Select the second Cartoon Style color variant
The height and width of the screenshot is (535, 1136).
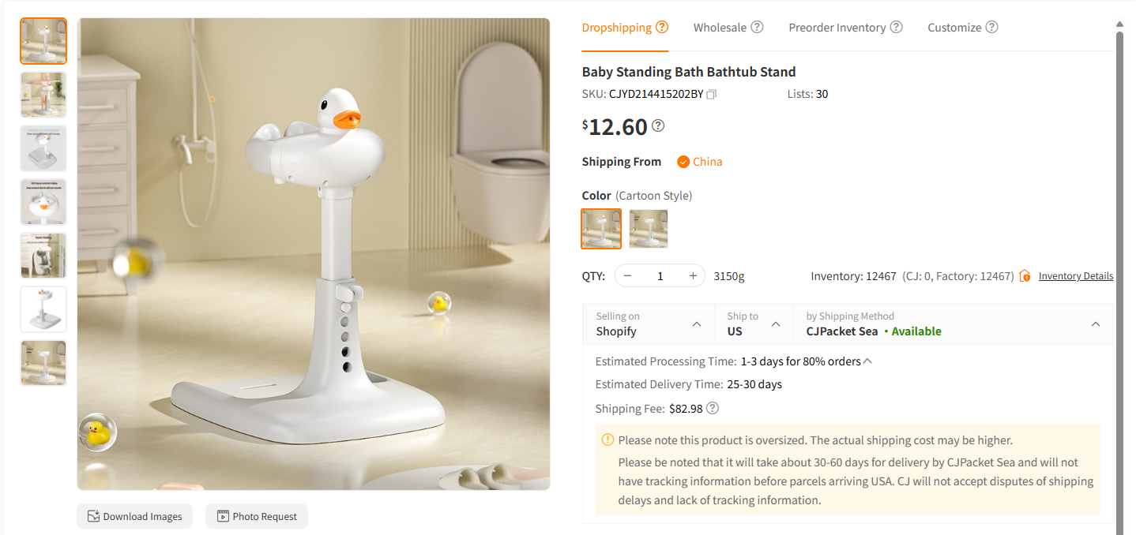click(x=648, y=229)
